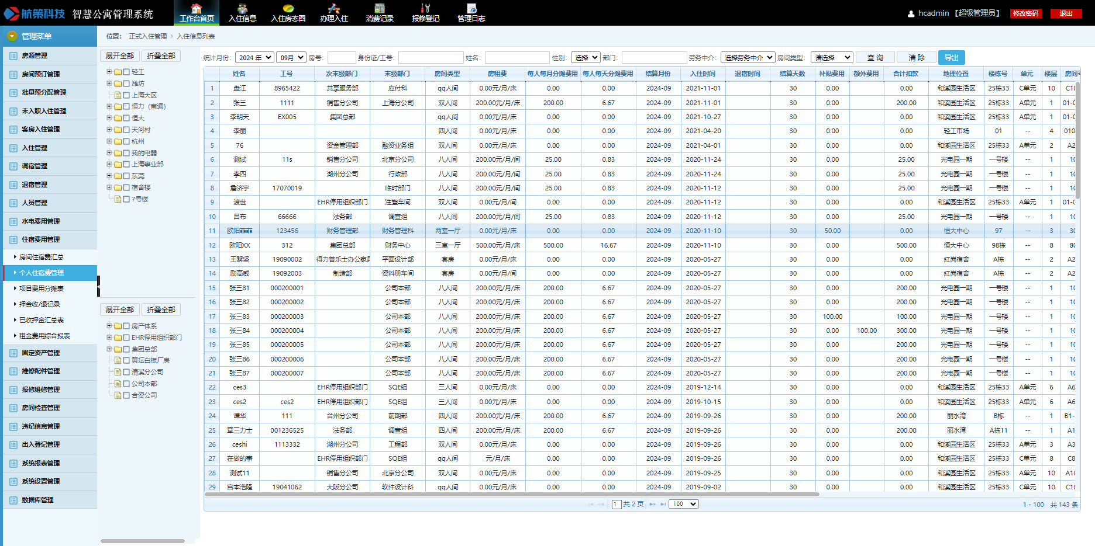Select 房间住宿费汇总 submenu item
Image resolution: width=1095 pixels, height=546 pixels.
41,257
